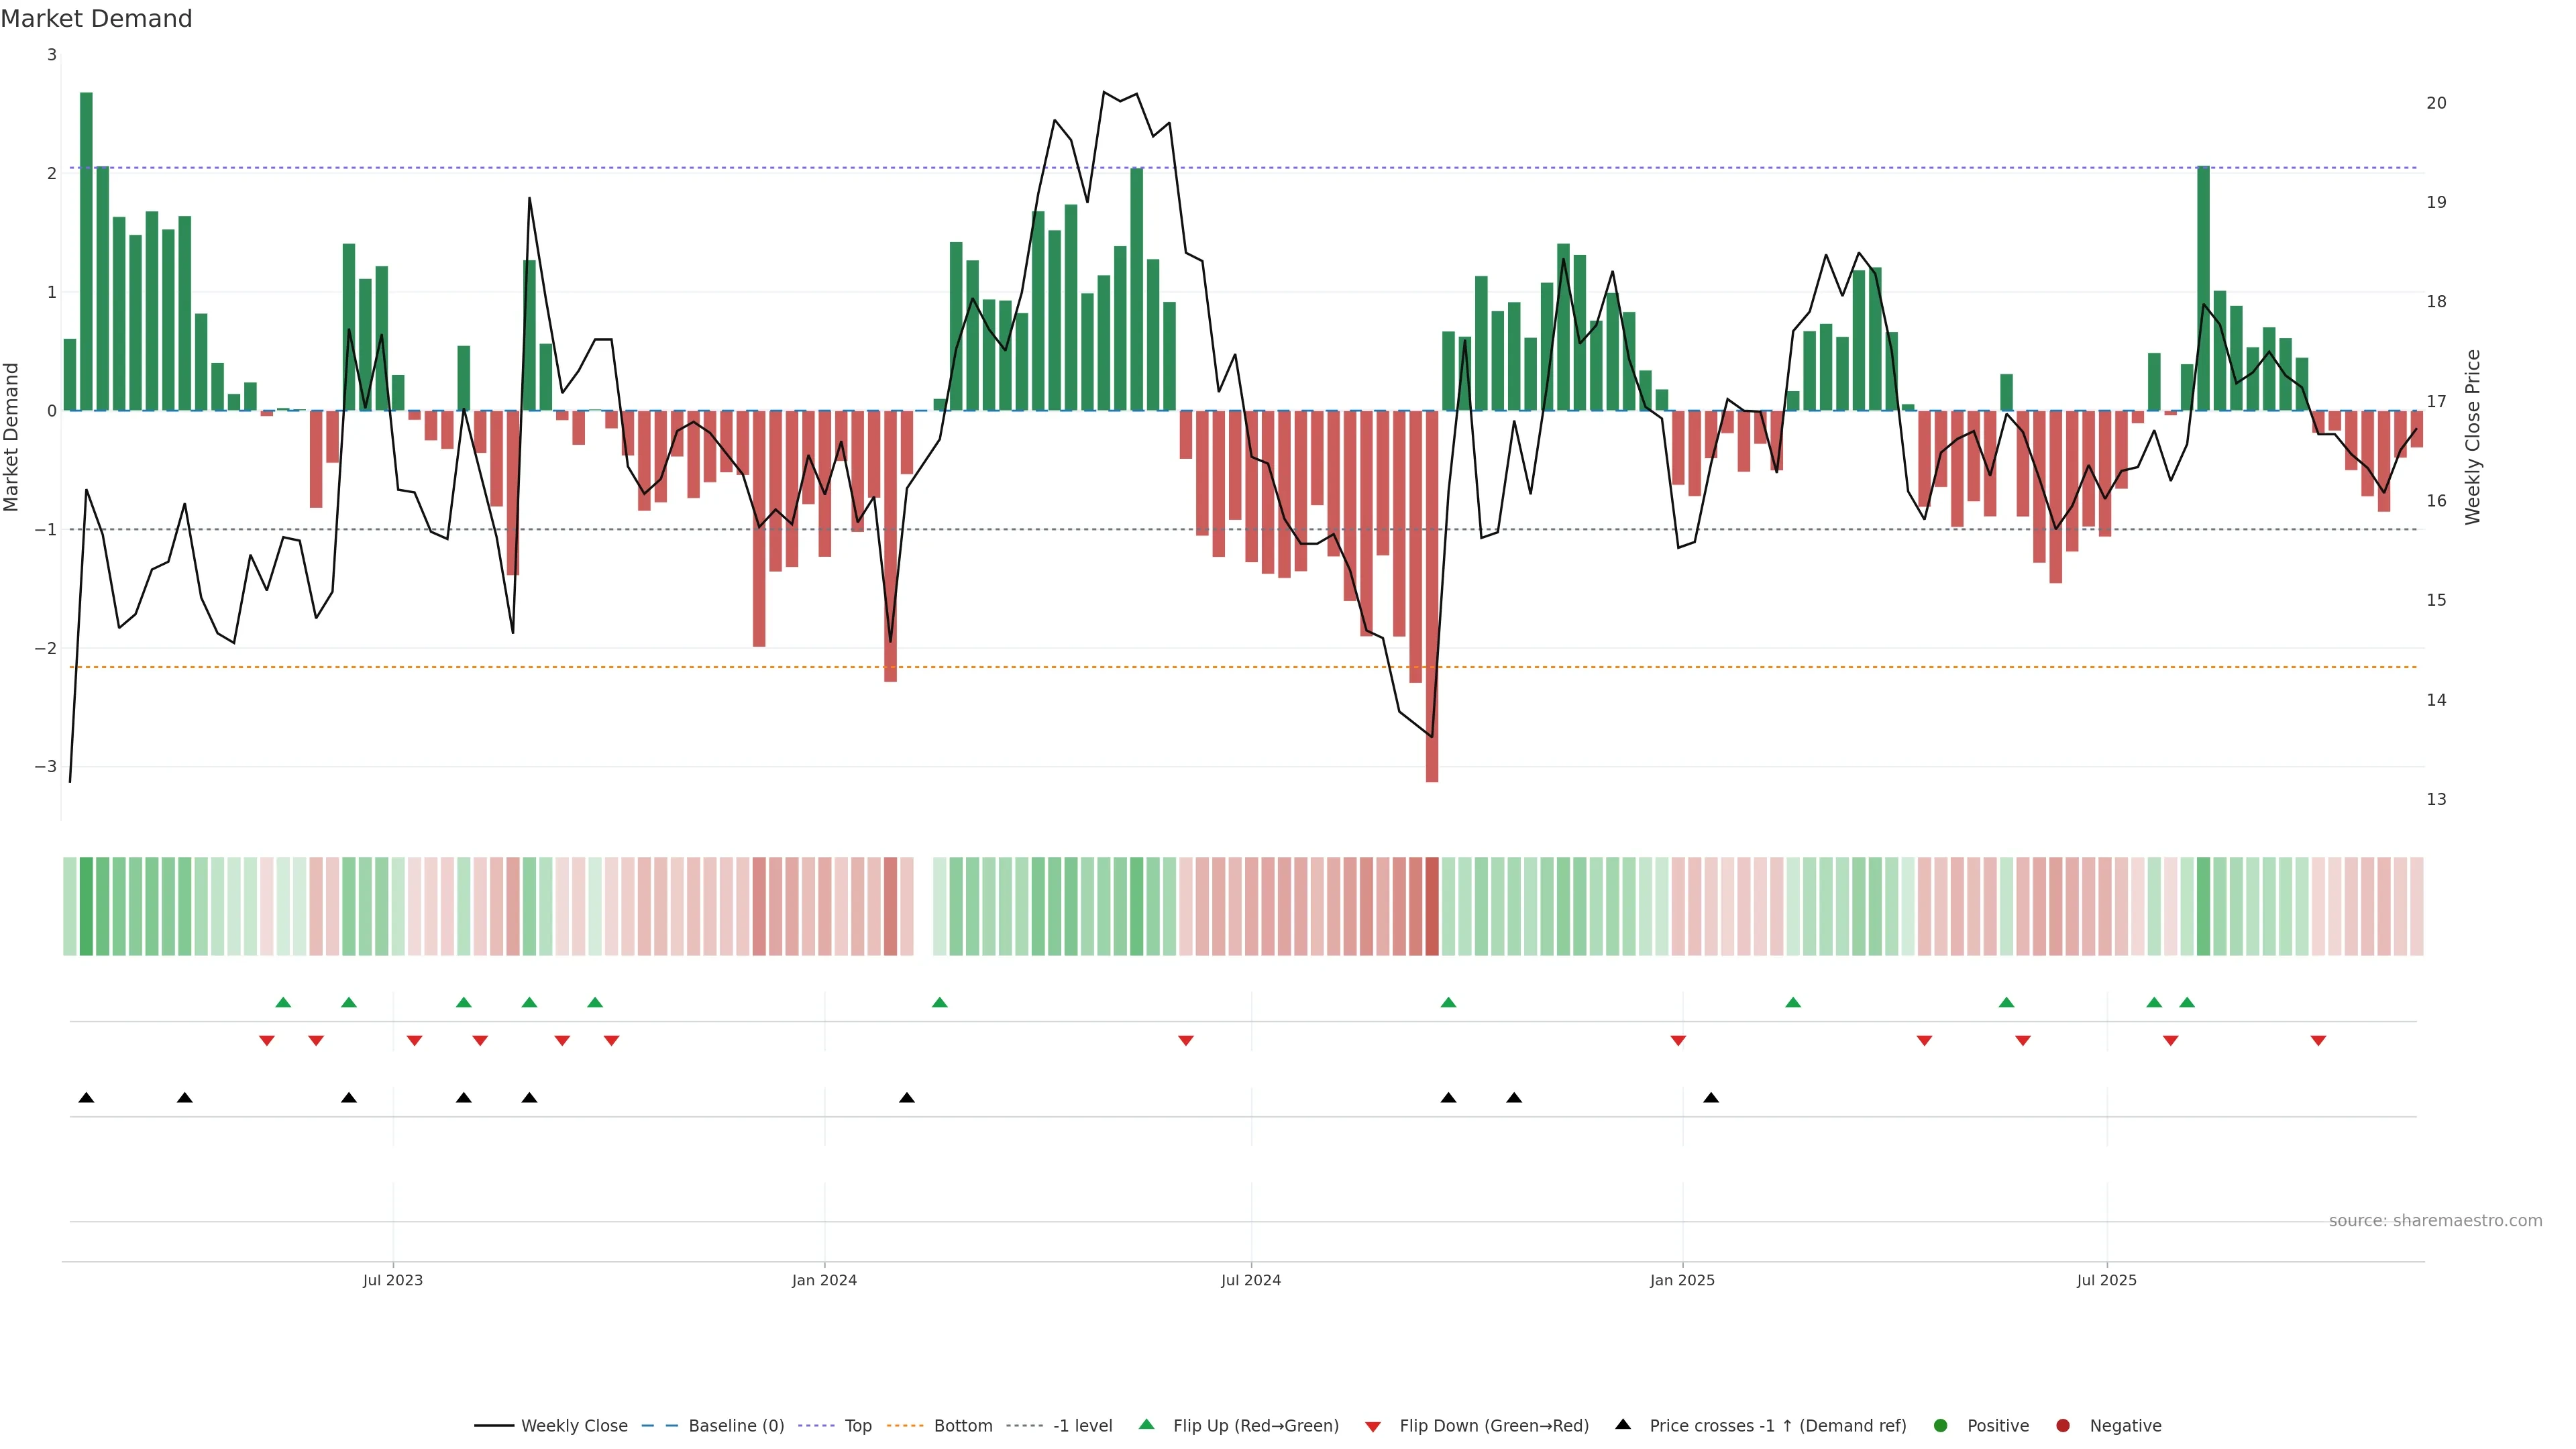Viewport: 2576px width, 1449px height.
Task: Click the -1 level legend entry
Action: pos(1082,1426)
